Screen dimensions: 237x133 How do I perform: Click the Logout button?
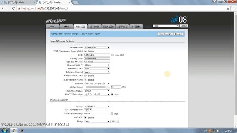click(184, 26)
